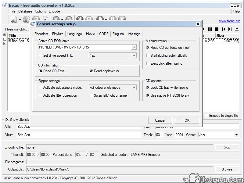Open the Genre dropdown showing Jazz
This screenshot has height=183, width=244.
click(236, 135)
